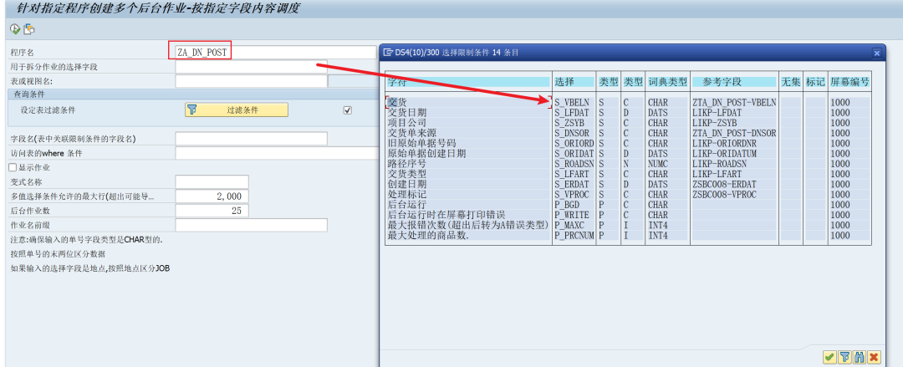Image resolution: width=903 pixels, height=367 pixels.
Task: Click the 访问表的where 条件 input field
Action: click(277, 153)
